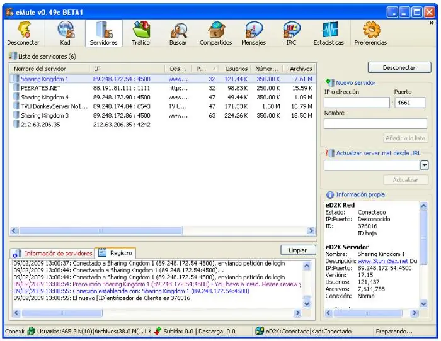Focus the IP o dirección input field
Viewport: 441px width, 341px height.
point(357,103)
